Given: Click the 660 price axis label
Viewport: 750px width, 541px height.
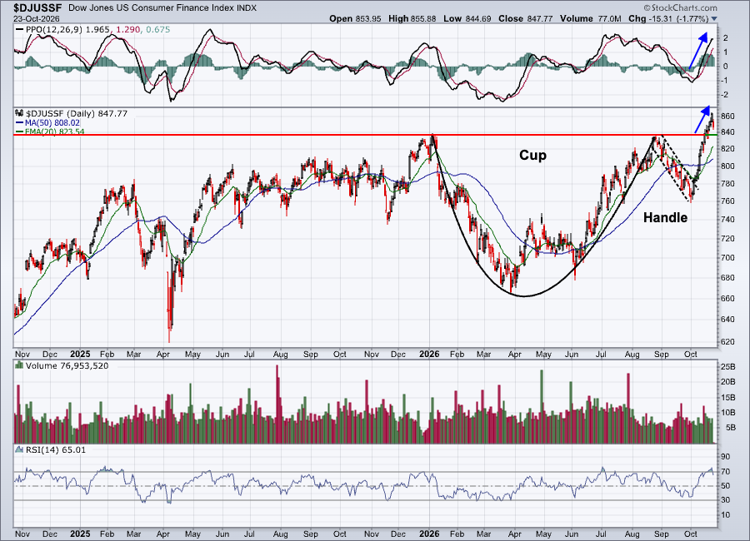Looking at the screenshot, I should (x=728, y=298).
